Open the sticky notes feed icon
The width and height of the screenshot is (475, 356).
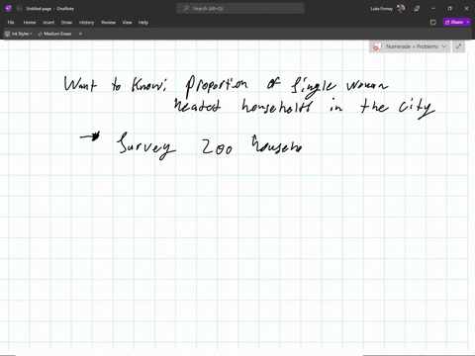click(x=433, y=23)
